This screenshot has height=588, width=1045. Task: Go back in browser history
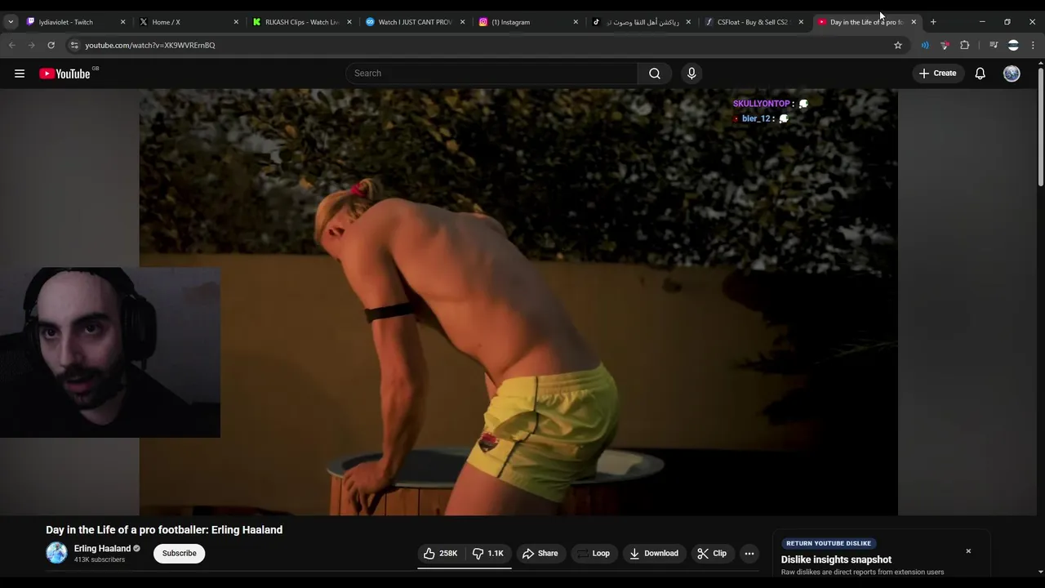pyautogui.click(x=12, y=45)
